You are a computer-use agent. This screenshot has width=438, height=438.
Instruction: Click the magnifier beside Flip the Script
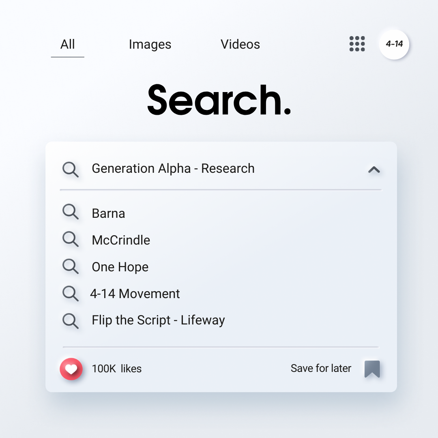(70, 320)
